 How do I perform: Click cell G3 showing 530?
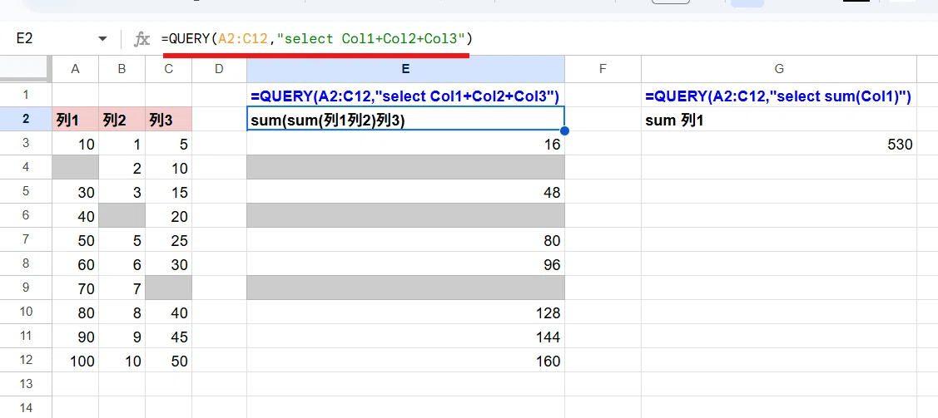779,144
